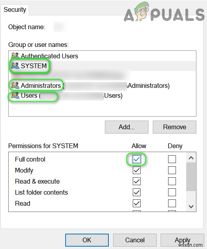Screen dimensions: 207x249
Task: Open the Security tab
Action: click(x=15, y=10)
